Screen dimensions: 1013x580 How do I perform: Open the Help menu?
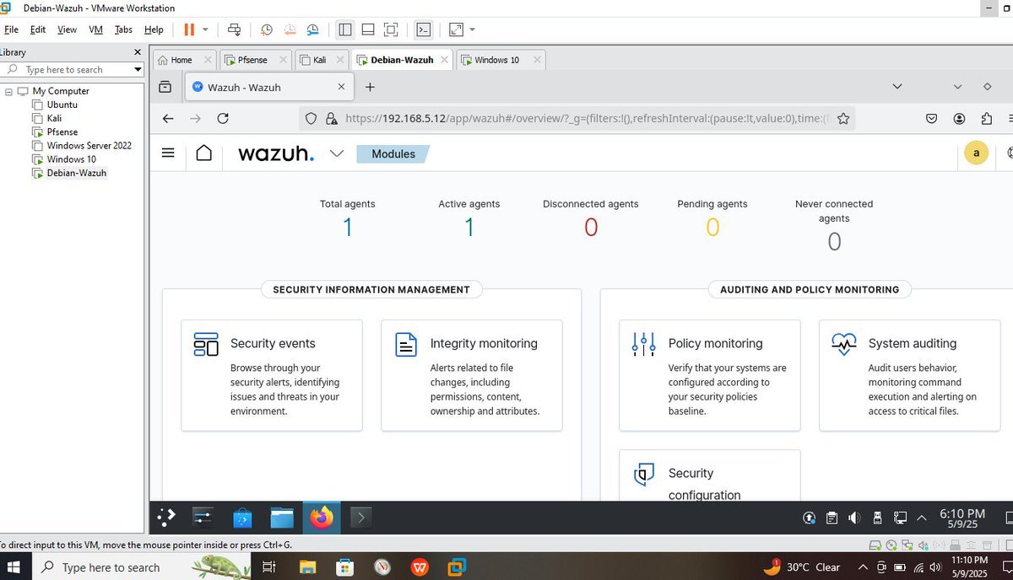pyautogui.click(x=154, y=30)
